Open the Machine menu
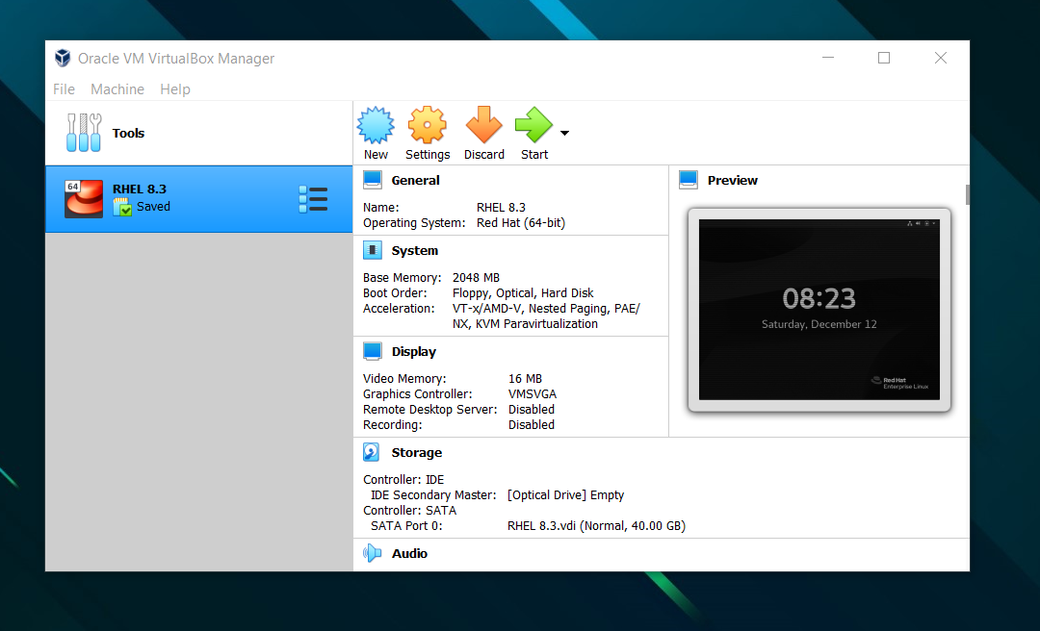Image resolution: width=1040 pixels, height=631 pixels. coord(117,89)
